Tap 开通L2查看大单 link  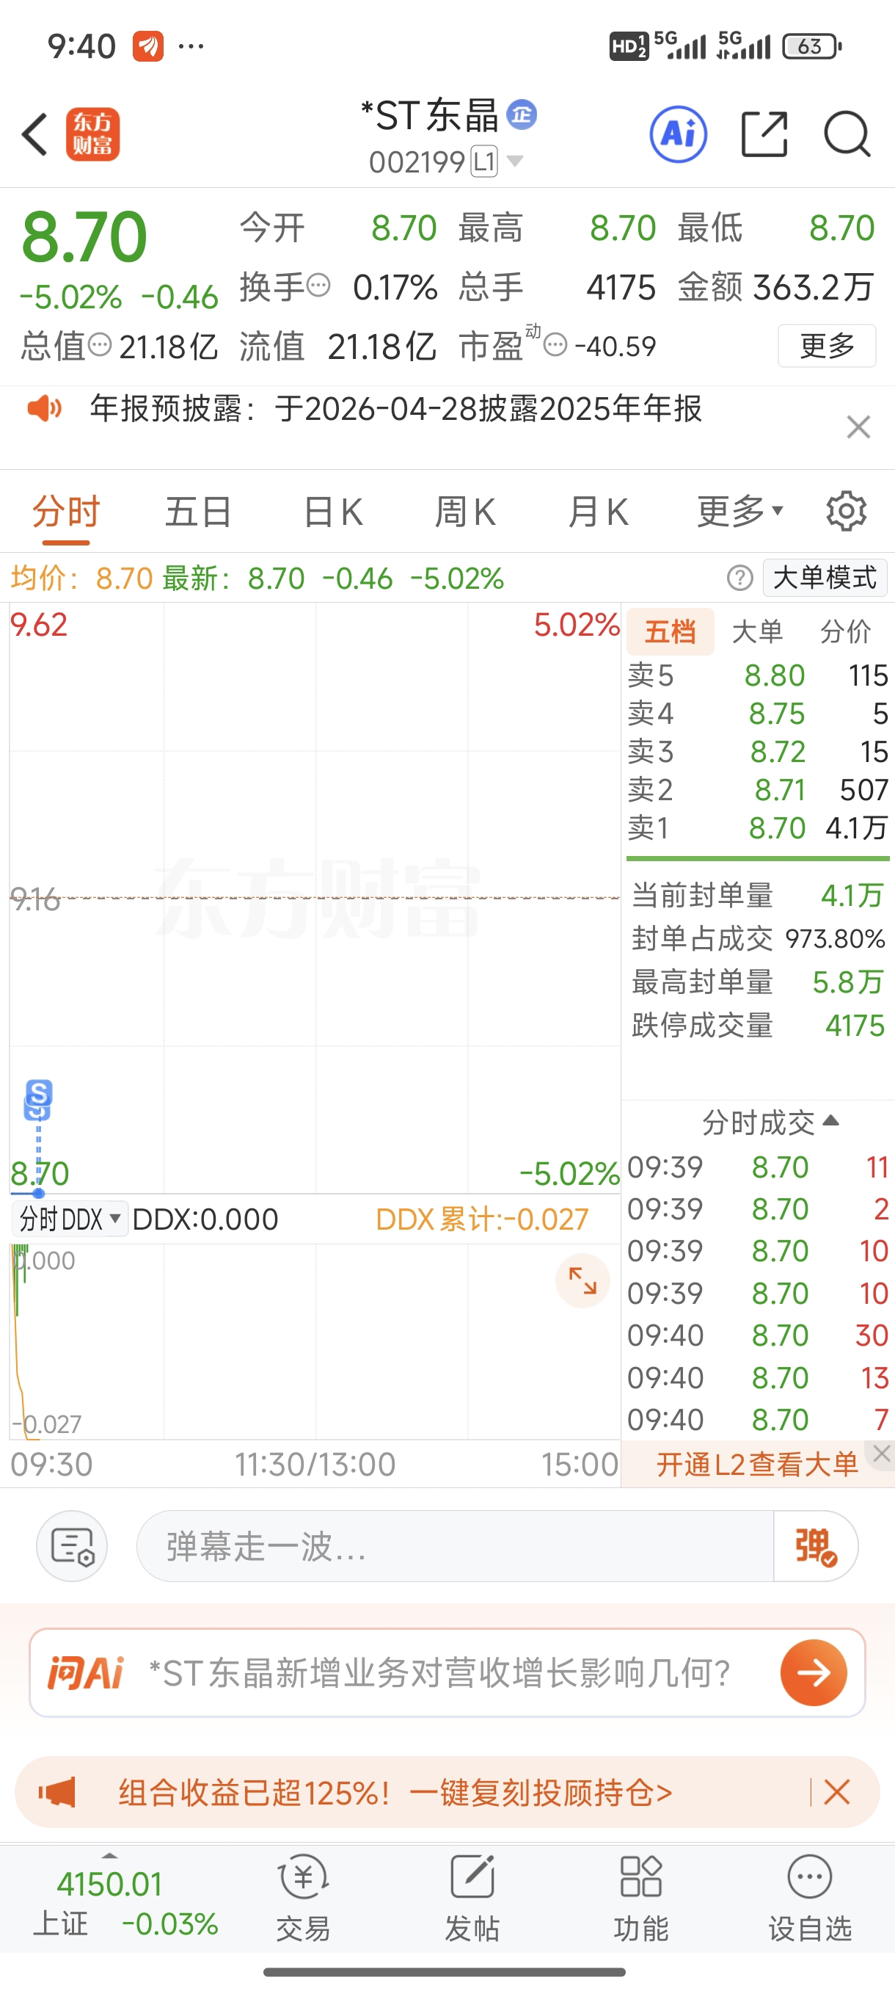[757, 1464]
